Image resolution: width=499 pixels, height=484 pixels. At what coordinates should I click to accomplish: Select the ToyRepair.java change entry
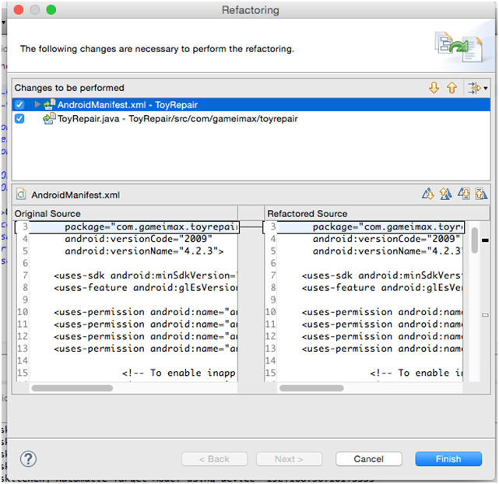coord(177,119)
